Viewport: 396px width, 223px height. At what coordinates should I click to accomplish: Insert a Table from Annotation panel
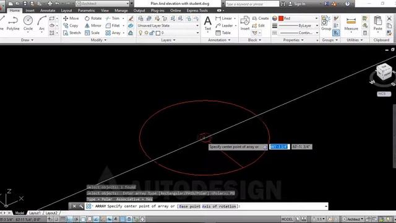(223, 33)
